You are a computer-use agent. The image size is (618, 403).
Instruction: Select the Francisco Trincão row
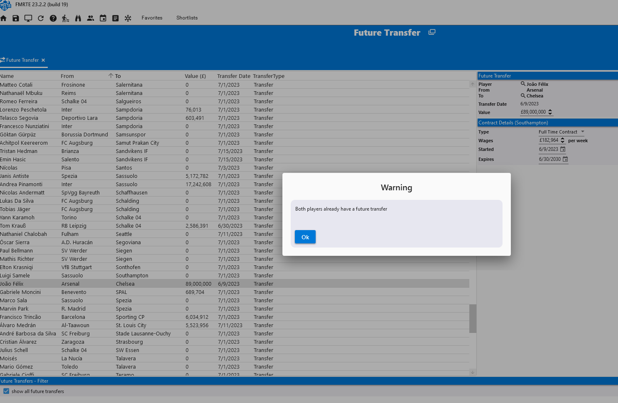click(x=235, y=317)
